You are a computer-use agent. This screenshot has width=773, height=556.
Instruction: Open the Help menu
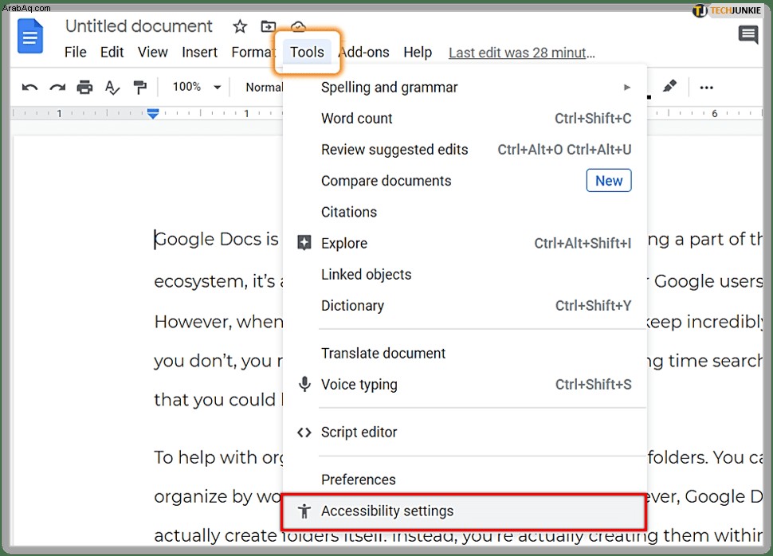418,53
